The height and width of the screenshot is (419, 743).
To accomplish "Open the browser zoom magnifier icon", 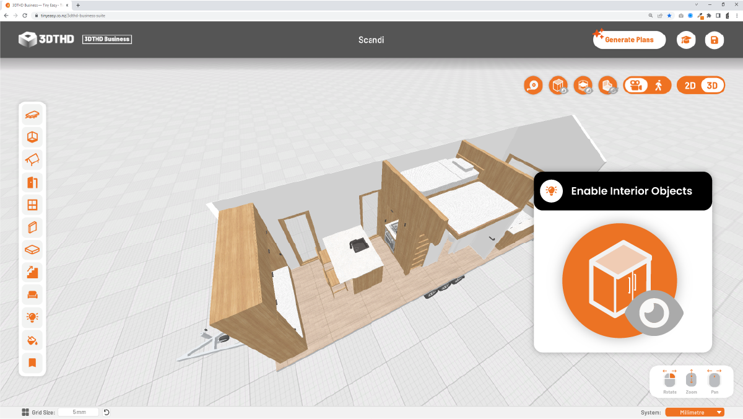I will tap(651, 15).
